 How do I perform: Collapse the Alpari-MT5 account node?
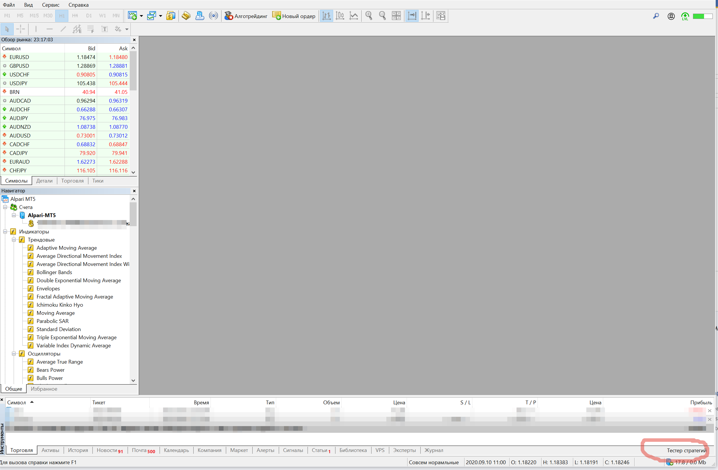14,215
